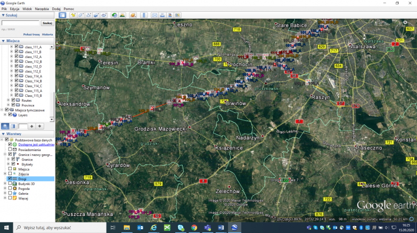The image size is (417, 233).
Task: Click the move up arrow button
Action: coord(31,126)
